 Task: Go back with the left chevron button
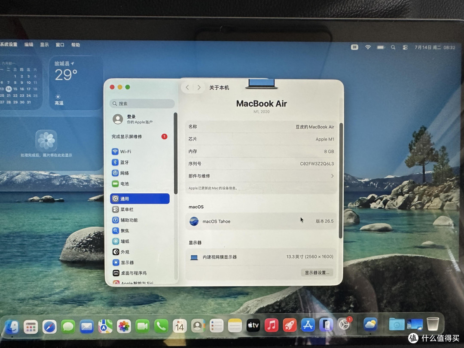187,87
